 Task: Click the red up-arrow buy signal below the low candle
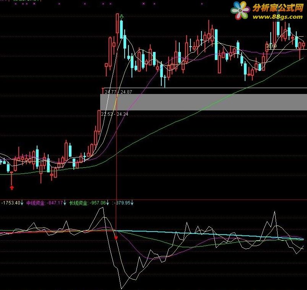click(x=12, y=188)
